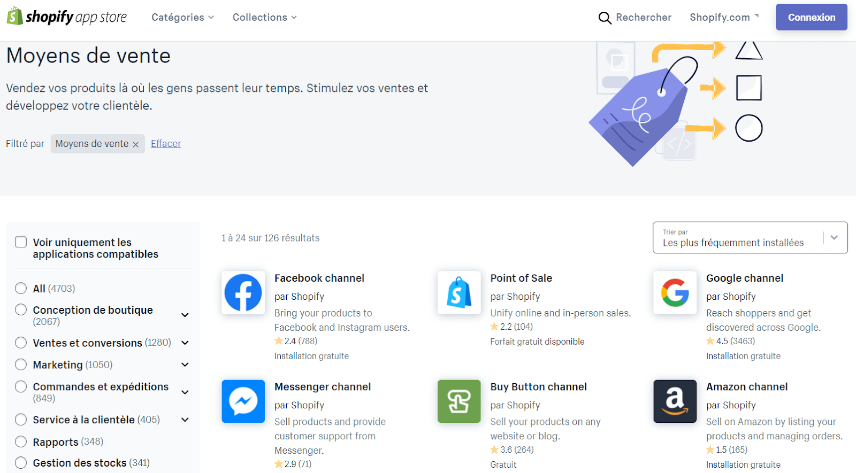Click the Buy Button channel app icon

(x=459, y=401)
